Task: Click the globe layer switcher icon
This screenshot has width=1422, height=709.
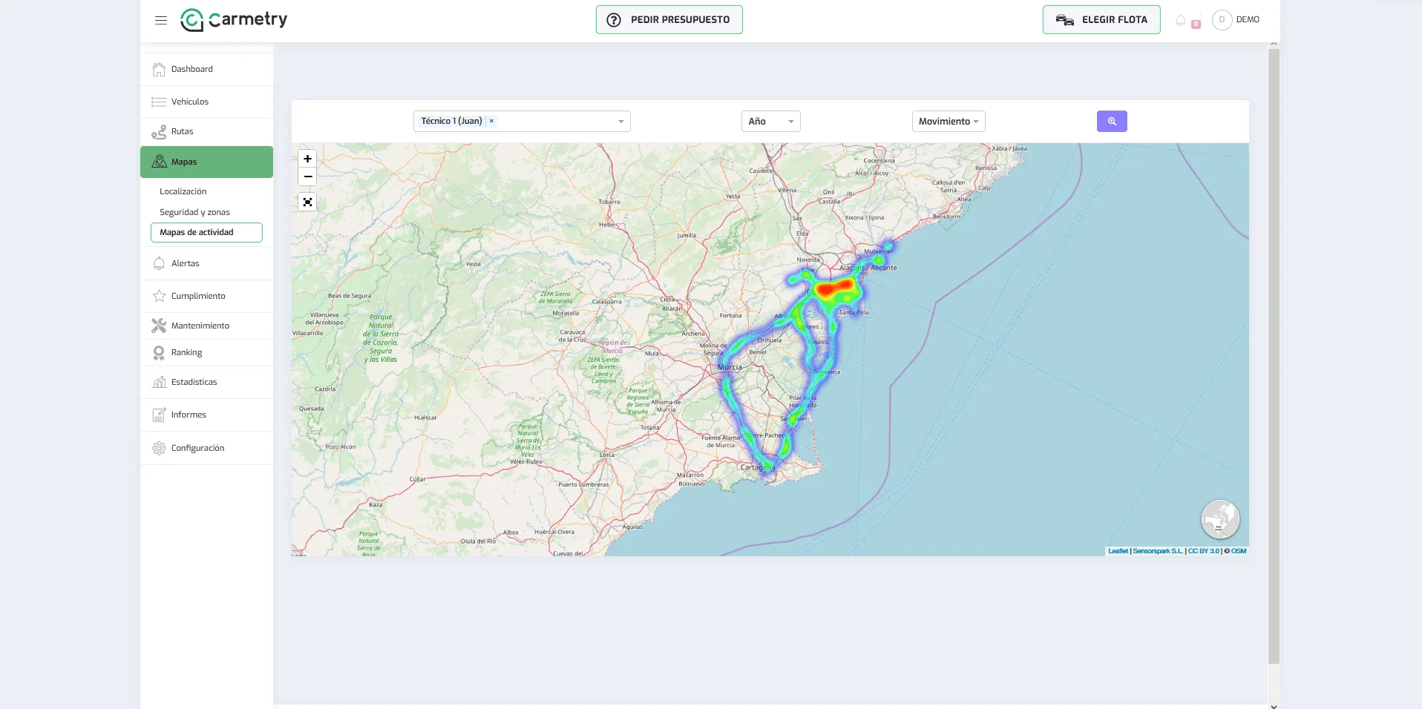Action: coord(1220,519)
